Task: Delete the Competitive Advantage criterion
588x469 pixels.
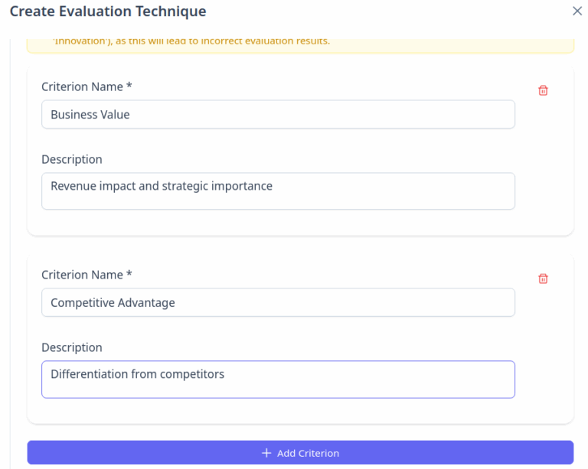Action: 543,278
